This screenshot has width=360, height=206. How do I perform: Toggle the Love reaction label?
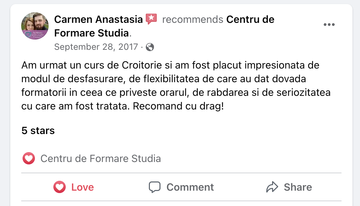pos(82,187)
